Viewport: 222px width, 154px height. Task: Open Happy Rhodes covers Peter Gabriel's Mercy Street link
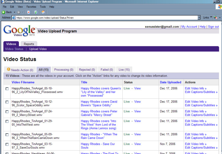pos(99,113)
